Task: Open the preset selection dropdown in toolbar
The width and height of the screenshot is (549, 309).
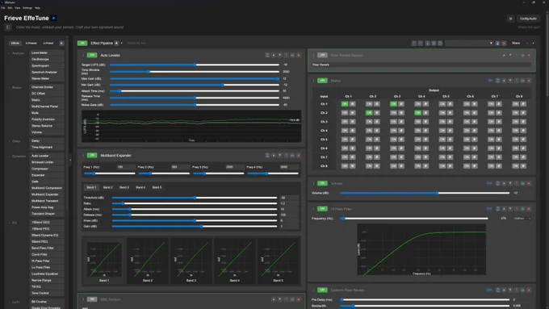Action: 469,43
